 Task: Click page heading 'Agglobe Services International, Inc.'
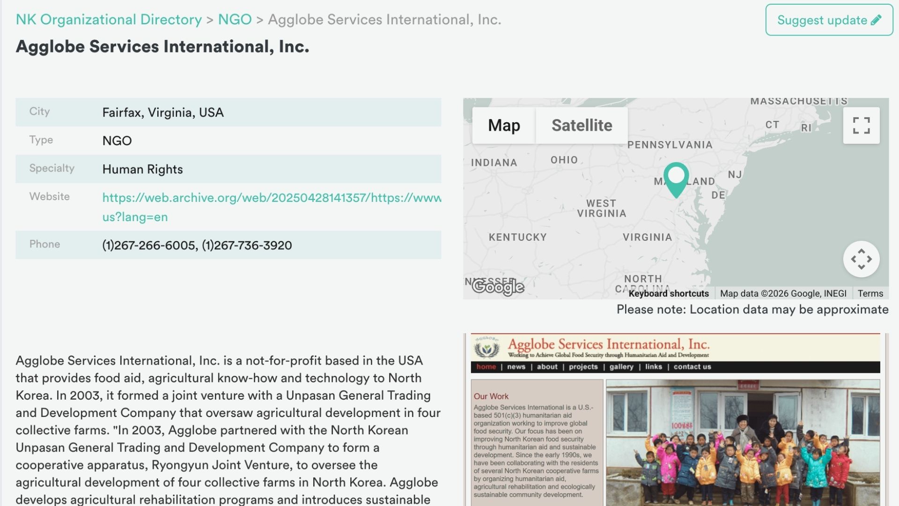pyautogui.click(x=162, y=47)
